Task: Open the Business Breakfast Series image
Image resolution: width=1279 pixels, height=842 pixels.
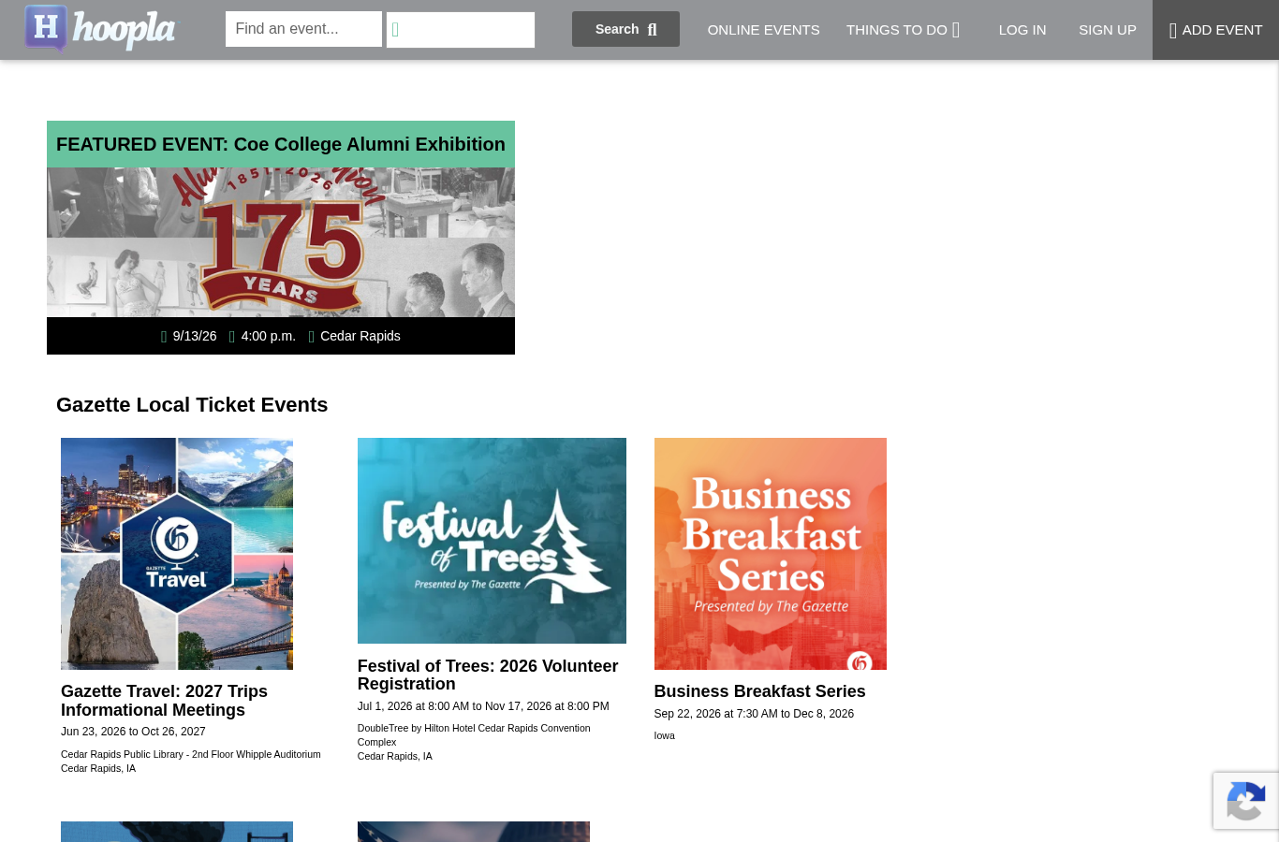Action: pyautogui.click(x=771, y=554)
